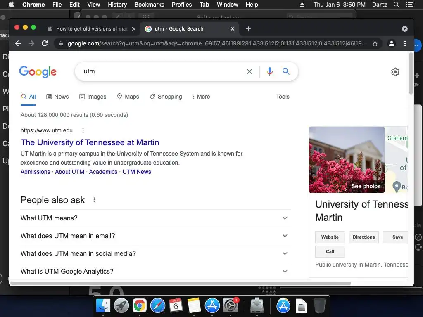This screenshot has width=423, height=317.
Task: Open Spotlight search in the menu bar
Action: pyautogui.click(x=396, y=5)
